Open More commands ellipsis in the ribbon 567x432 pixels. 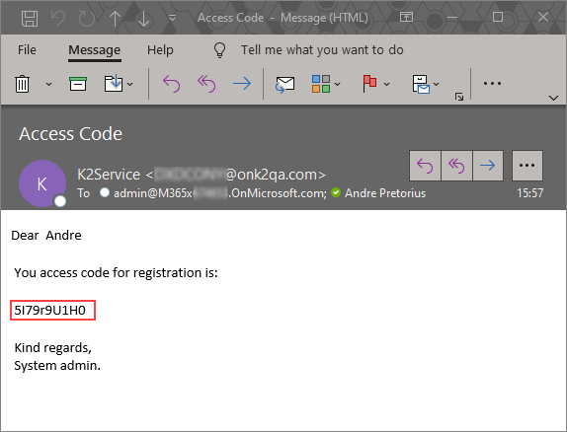[x=492, y=84]
